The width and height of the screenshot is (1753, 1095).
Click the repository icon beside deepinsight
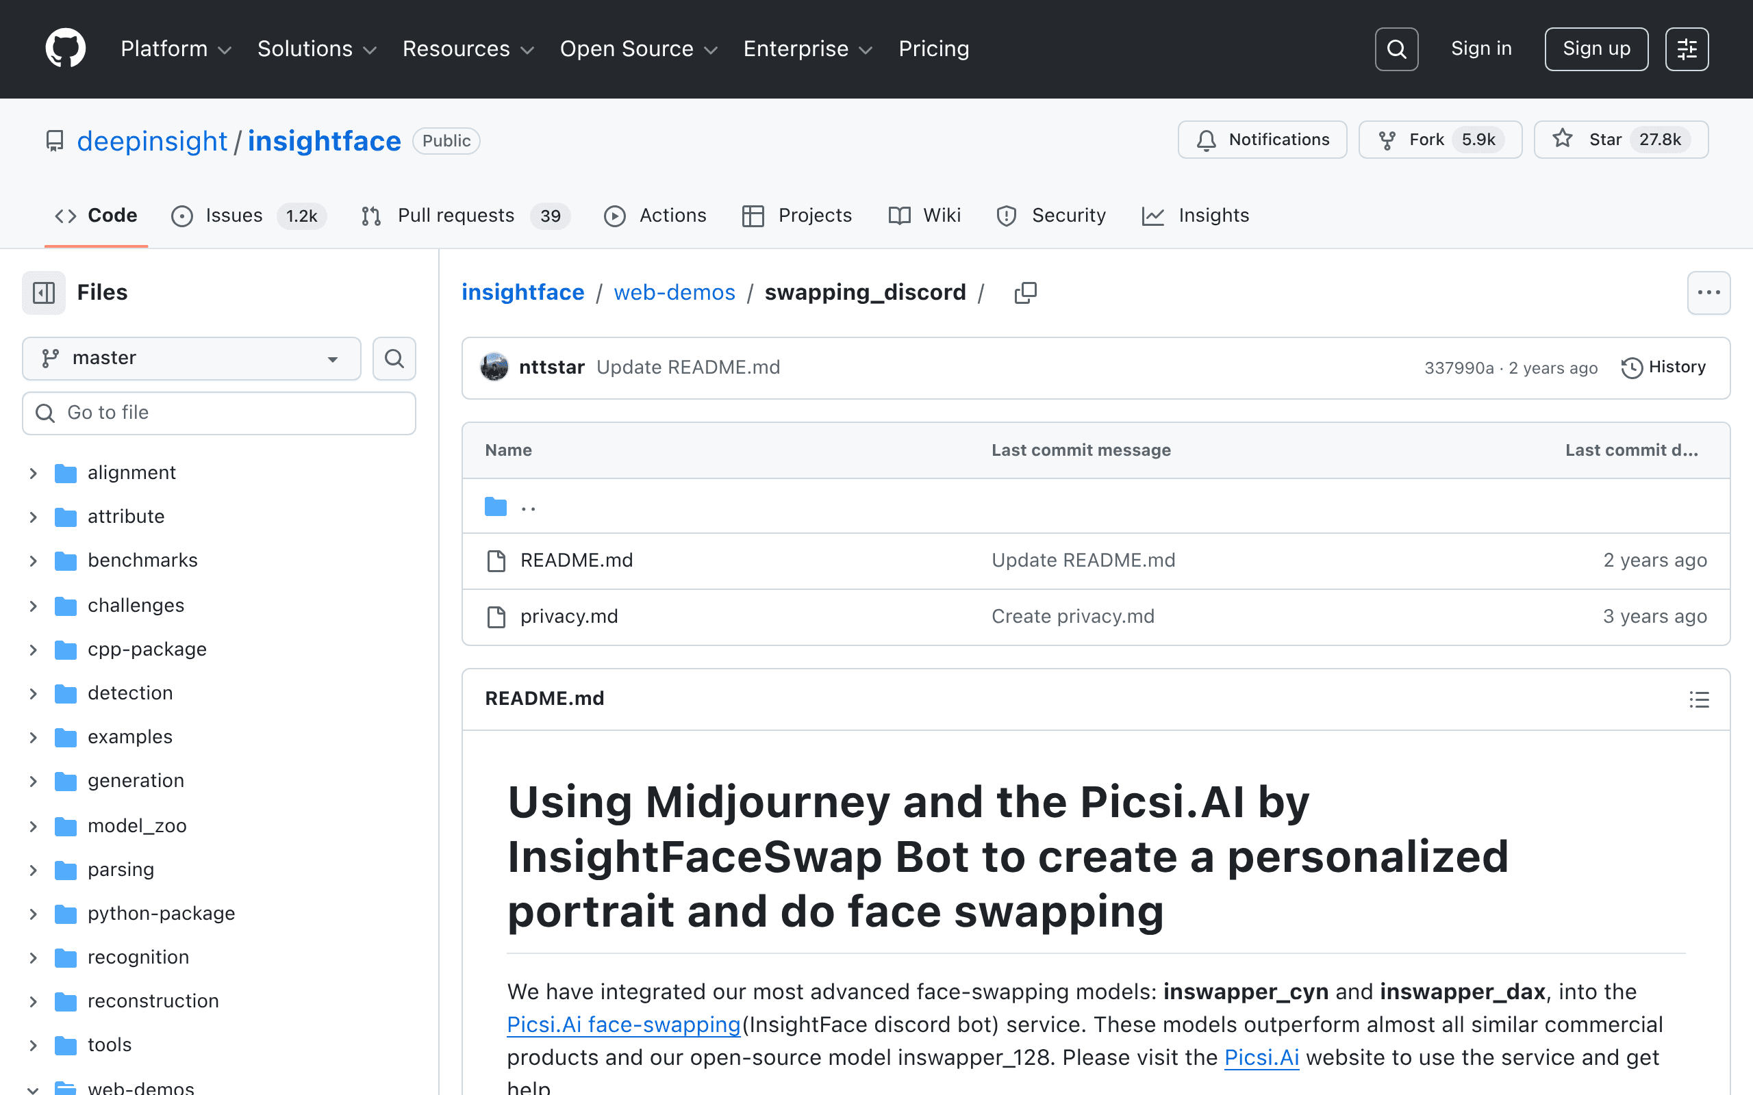coord(54,140)
